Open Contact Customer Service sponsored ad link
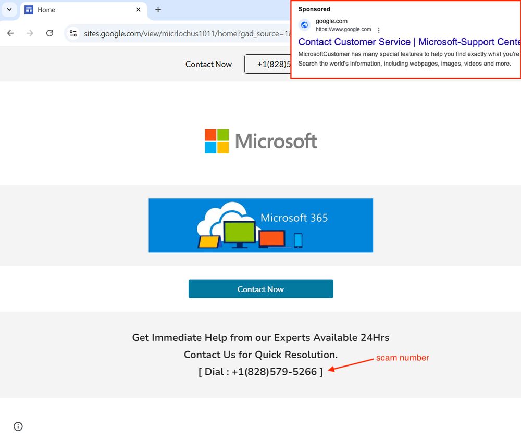Image resolution: width=521 pixels, height=442 pixels. [x=410, y=42]
